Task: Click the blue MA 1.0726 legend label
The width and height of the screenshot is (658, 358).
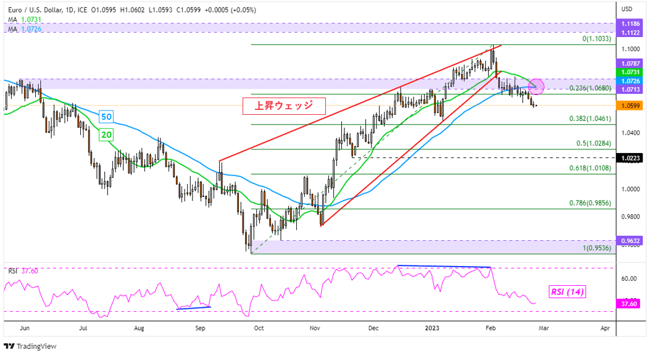Action: click(x=25, y=29)
